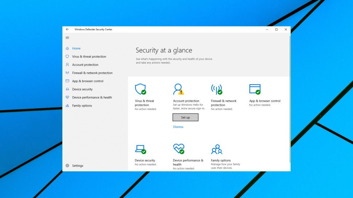Viewport: 353px width, 198px height.
Task: Click 'No action needed.' under App & browser control
Action: pyautogui.click(x=260, y=105)
